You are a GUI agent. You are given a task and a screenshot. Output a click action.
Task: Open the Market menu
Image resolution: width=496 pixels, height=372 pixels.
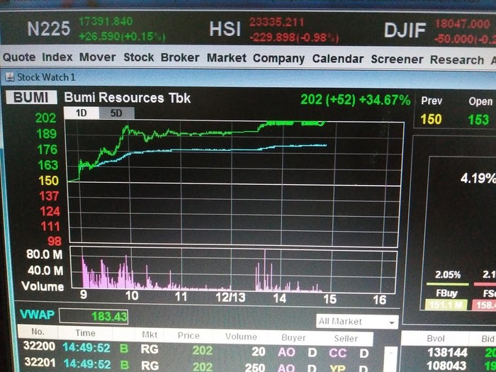pos(227,58)
